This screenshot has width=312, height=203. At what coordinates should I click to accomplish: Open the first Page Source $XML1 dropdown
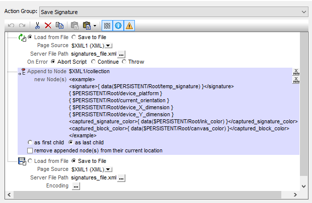click(x=109, y=46)
